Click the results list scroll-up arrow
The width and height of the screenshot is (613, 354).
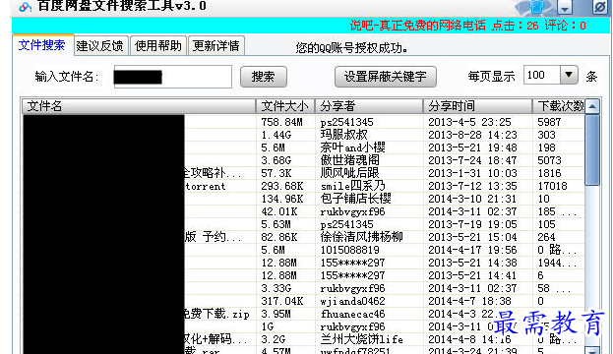(x=592, y=106)
